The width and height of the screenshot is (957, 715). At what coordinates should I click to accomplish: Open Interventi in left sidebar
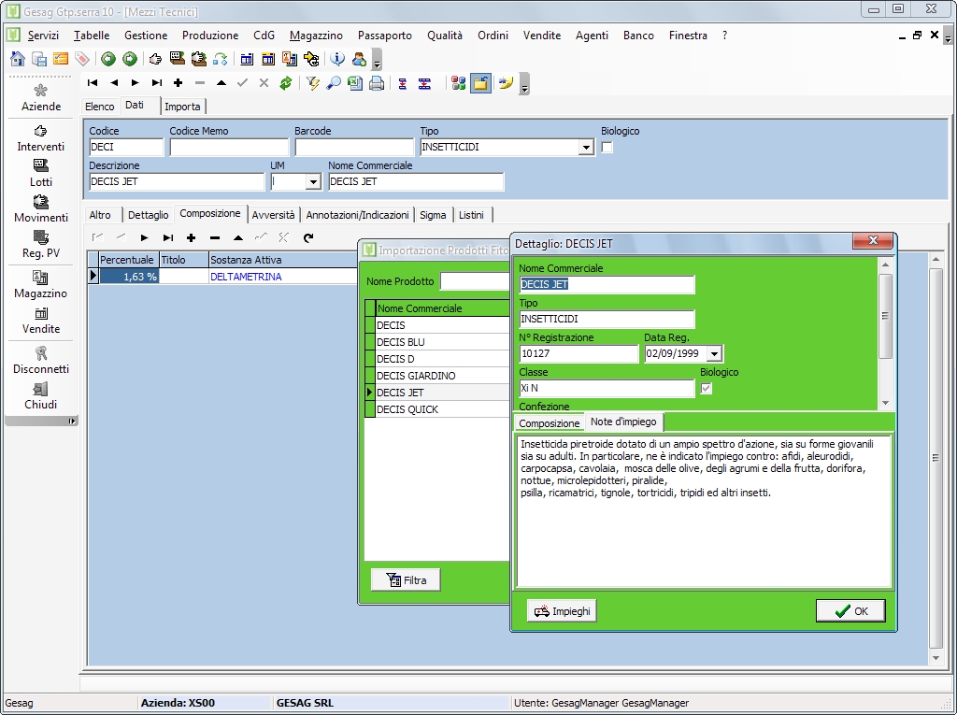40,138
